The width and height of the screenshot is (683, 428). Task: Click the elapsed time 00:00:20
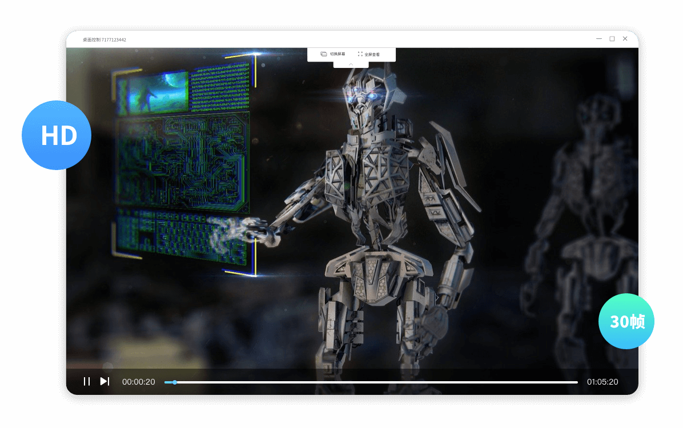pyautogui.click(x=139, y=382)
